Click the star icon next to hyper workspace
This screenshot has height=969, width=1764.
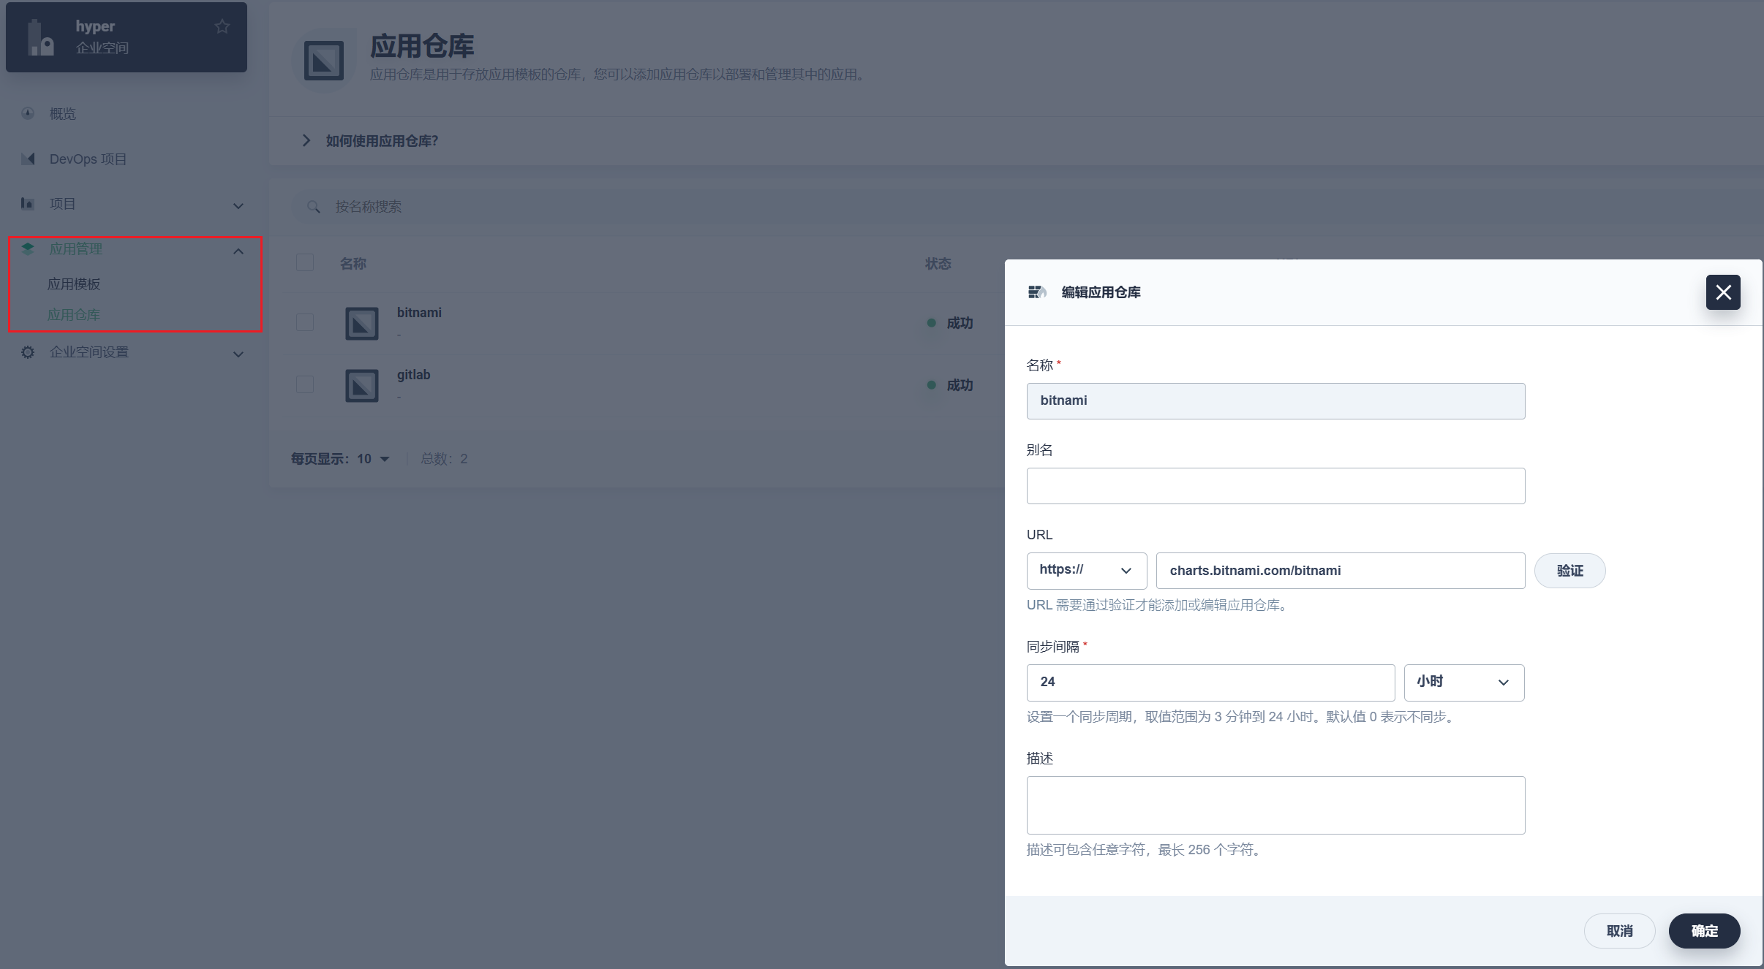222,27
